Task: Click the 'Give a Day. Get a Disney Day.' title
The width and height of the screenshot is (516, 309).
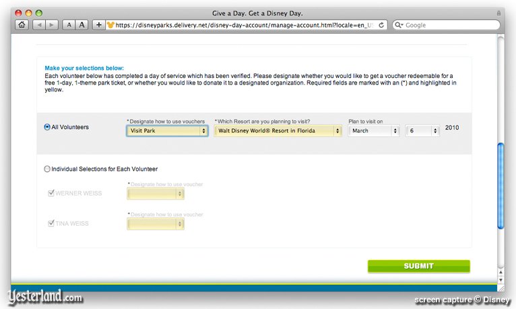Action: tap(257, 13)
